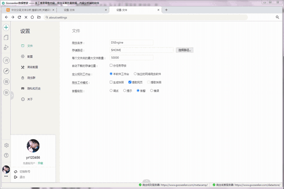Image resolution: width=284 pixels, height=189 pixels.
Task: Click the 微 circular icon in sidebar
Action: click(6, 82)
